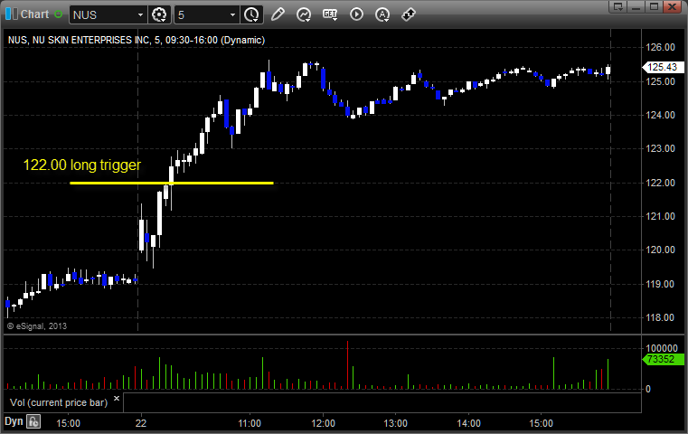This screenshot has height=434, width=688.
Task: Click the Dyn label on time axis
Action: pyautogui.click(x=14, y=421)
